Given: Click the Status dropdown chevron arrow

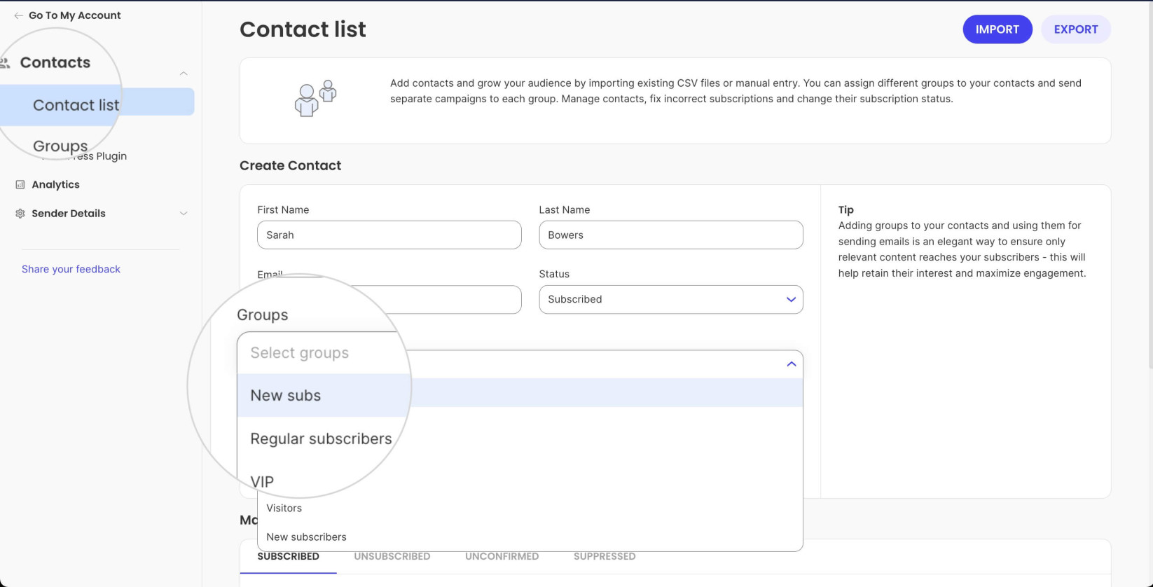Looking at the screenshot, I should [792, 300].
